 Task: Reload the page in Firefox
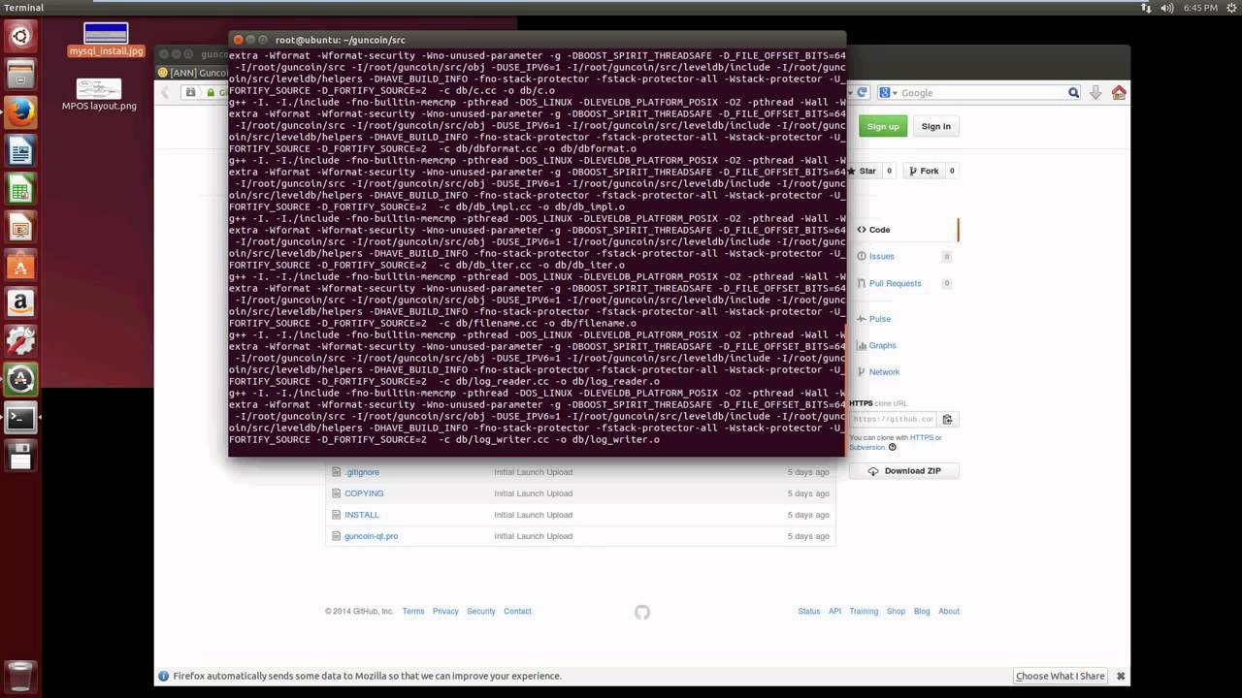tap(861, 92)
